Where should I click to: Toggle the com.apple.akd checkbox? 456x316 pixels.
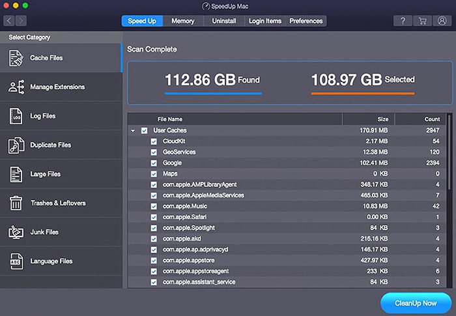pyautogui.click(x=154, y=239)
